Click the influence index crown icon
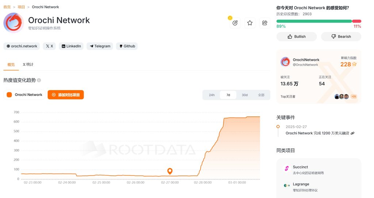Screen dimensions: 374x198 (x=354, y=64)
